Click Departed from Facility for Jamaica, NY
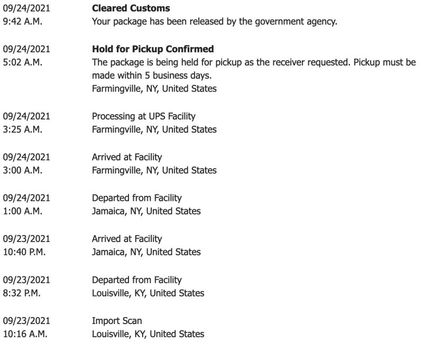Viewport: 423px width, 352px height. [137, 198]
